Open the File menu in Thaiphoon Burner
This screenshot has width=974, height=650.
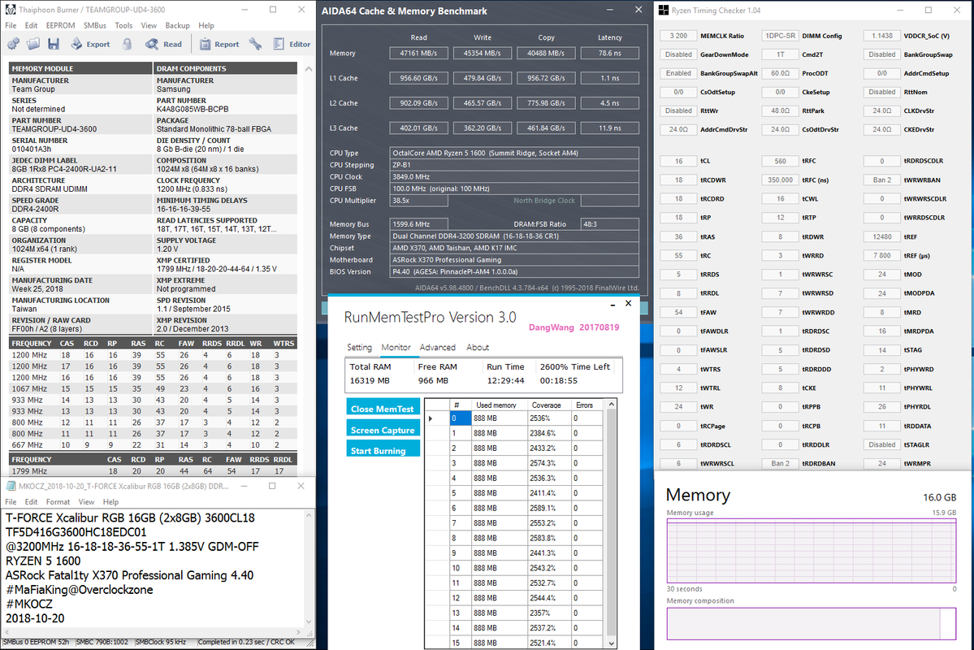click(11, 25)
